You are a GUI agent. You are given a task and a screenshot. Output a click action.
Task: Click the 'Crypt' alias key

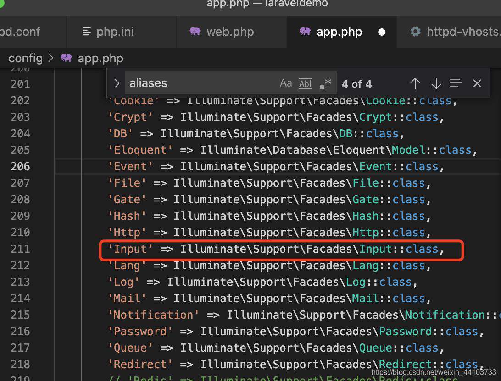(x=130, y=117)
